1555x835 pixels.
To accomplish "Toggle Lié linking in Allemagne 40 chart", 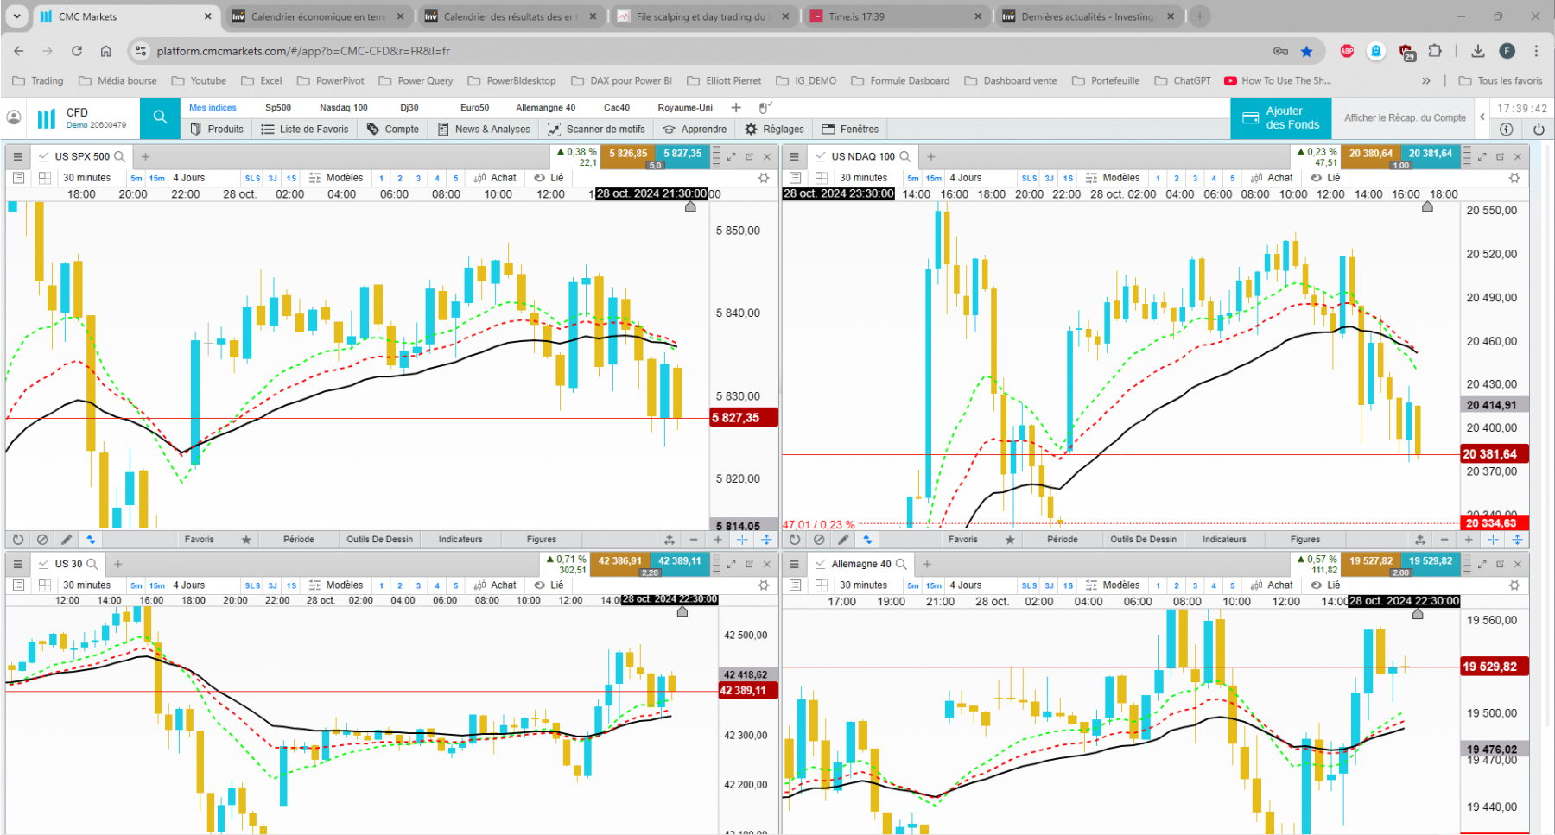I will coord(1325,585).
